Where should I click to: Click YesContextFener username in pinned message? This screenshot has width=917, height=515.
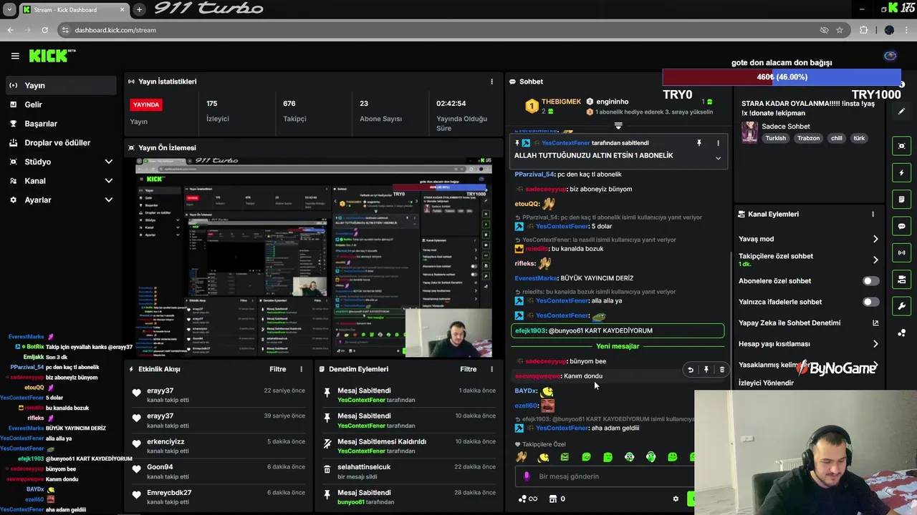click(x=565, y=143)
